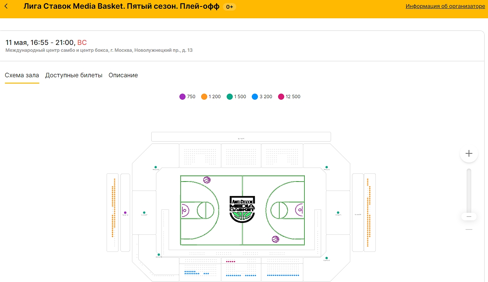Zoom in using the plus icon

point(469,153)
